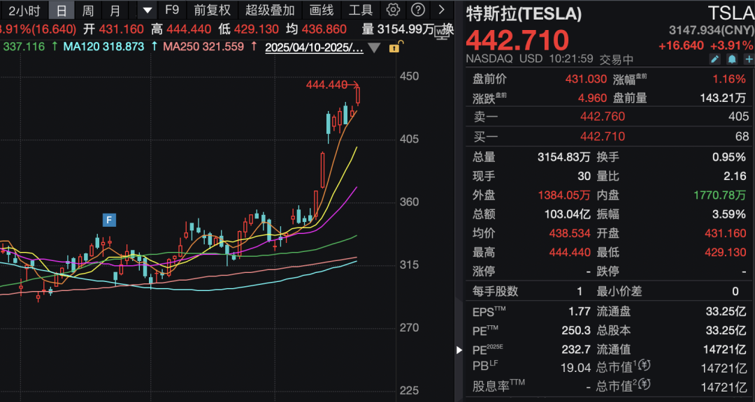Click the current price 442.710
Viewport: 755px width, 402px height.
click(517, 40)
